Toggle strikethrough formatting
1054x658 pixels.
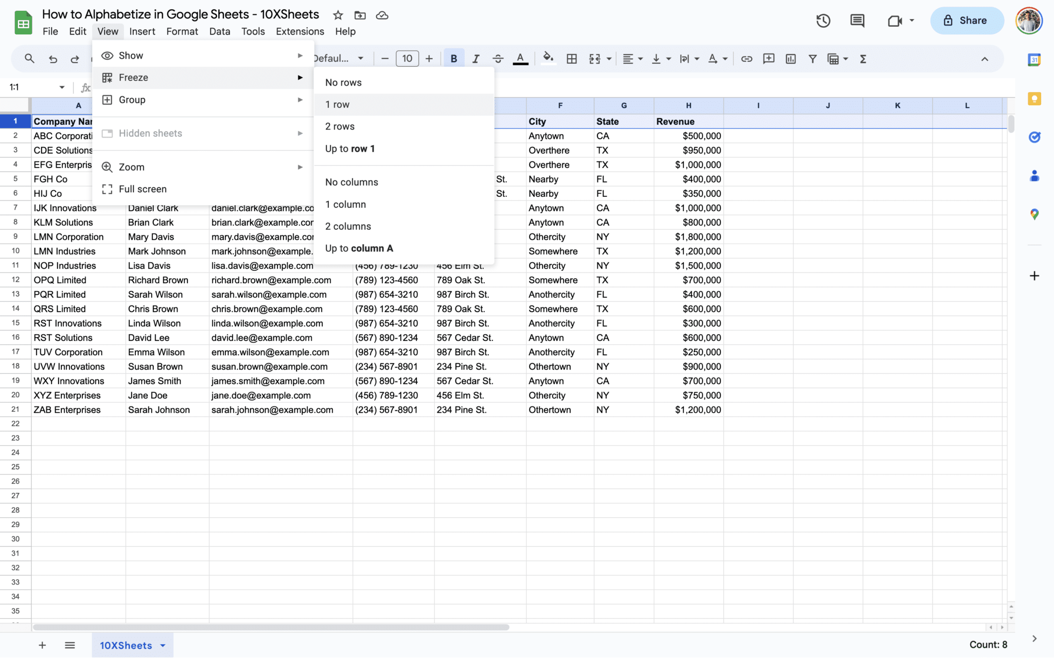pyautogui.click(x=498, y=59)
